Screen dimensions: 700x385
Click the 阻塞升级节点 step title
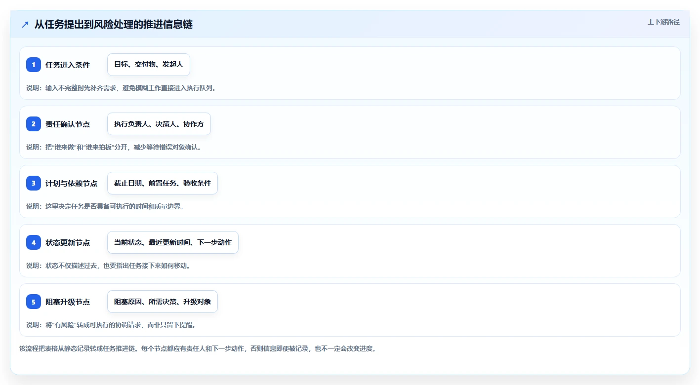(68, 302)
